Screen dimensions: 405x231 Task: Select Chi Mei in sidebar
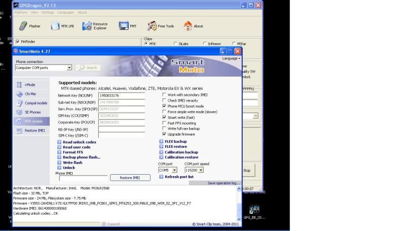point(30,94)
